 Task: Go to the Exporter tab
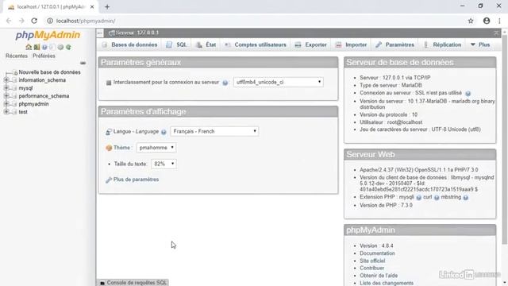pos(311,44)
